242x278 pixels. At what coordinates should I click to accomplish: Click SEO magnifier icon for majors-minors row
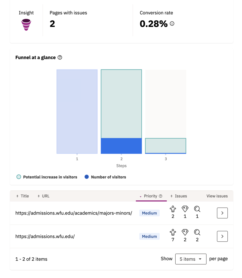197,209
